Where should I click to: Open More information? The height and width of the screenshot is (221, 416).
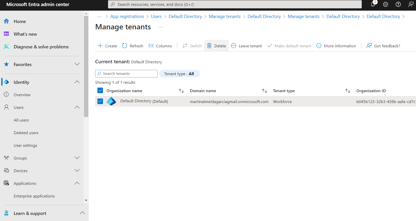[x=336, y=46]
